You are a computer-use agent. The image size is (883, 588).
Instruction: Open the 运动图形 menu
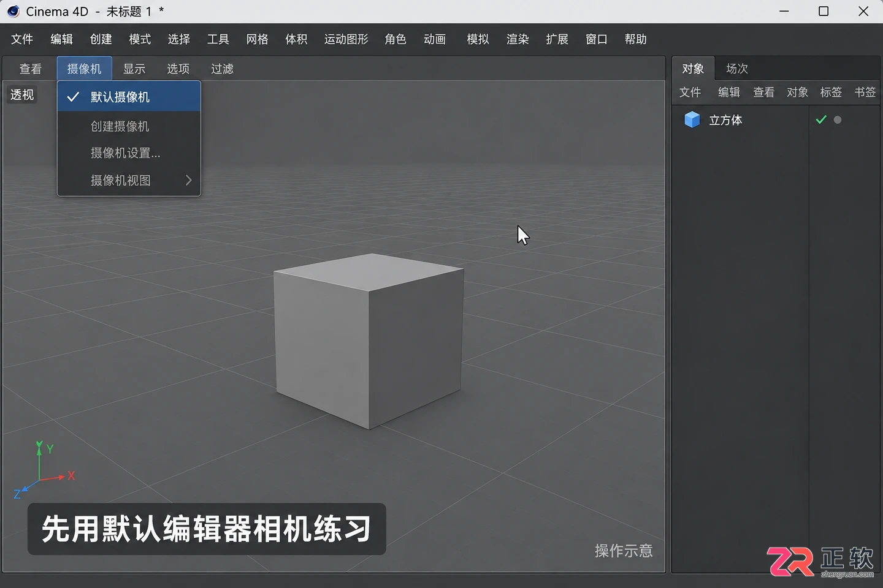point(346,39)
